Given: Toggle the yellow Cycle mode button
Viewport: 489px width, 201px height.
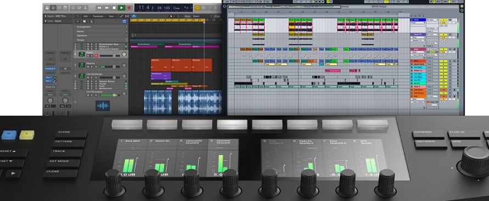Looking at the screenshot, I should click(x=198, y=8).
